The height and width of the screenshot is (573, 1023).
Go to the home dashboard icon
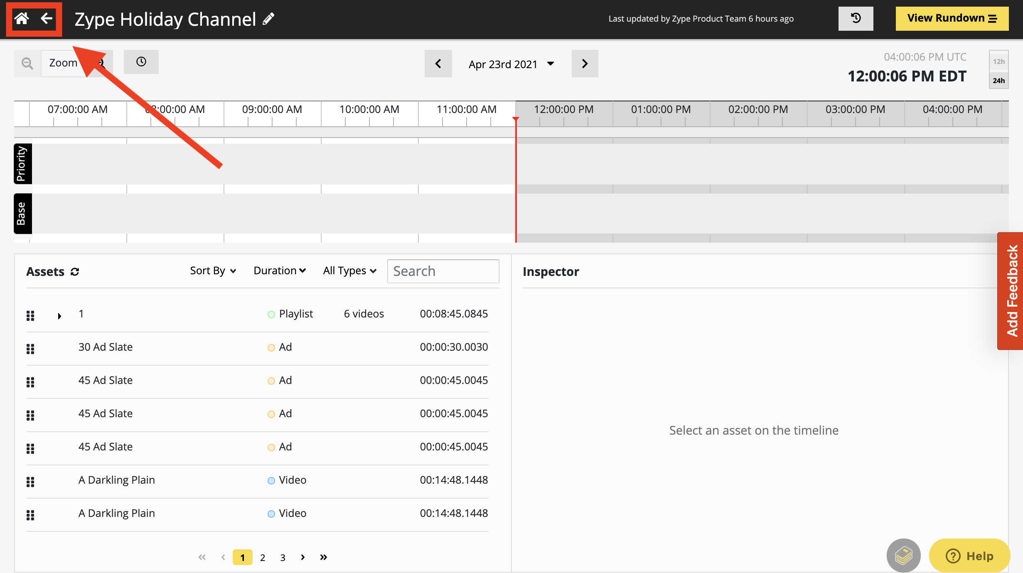(x=22, y=19)
